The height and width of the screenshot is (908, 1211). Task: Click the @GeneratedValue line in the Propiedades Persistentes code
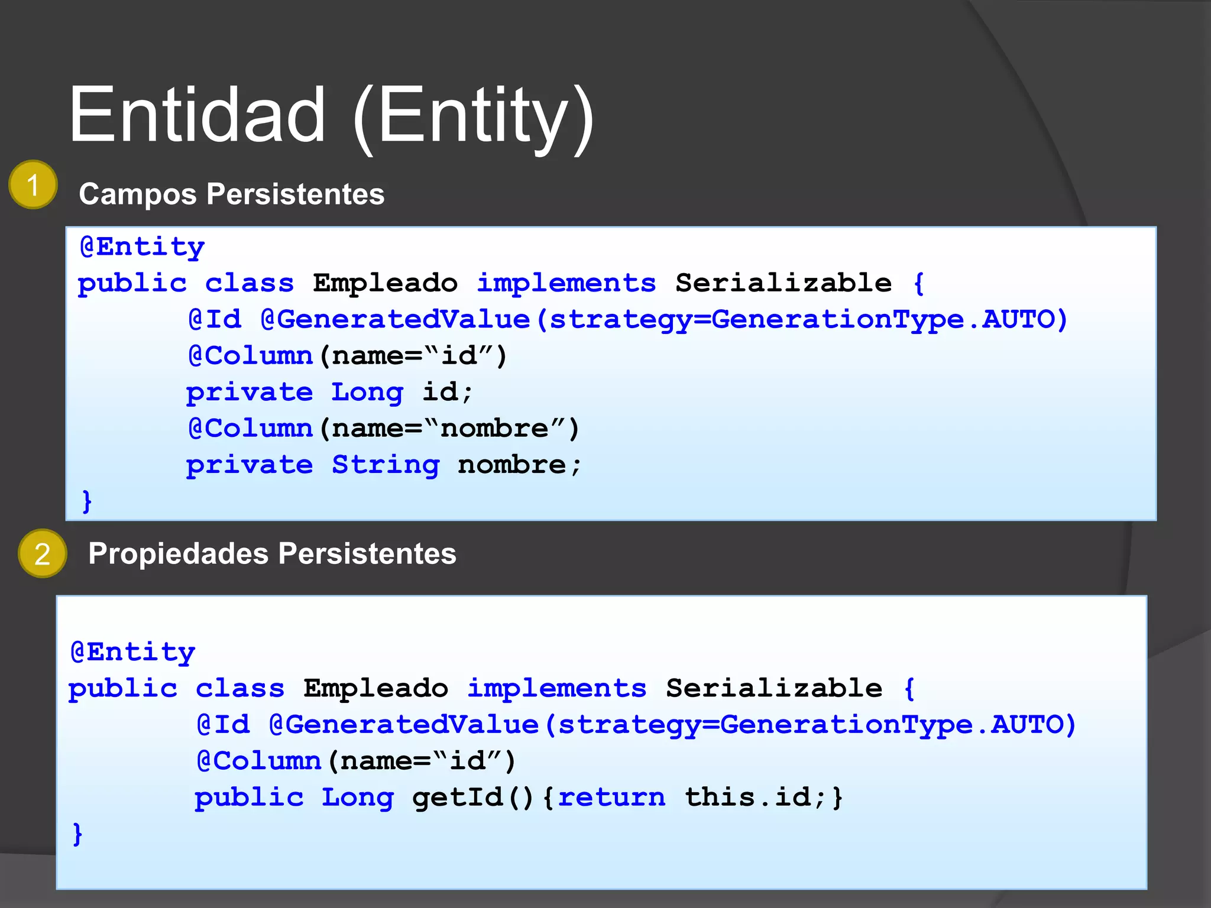tap(636, 725)
